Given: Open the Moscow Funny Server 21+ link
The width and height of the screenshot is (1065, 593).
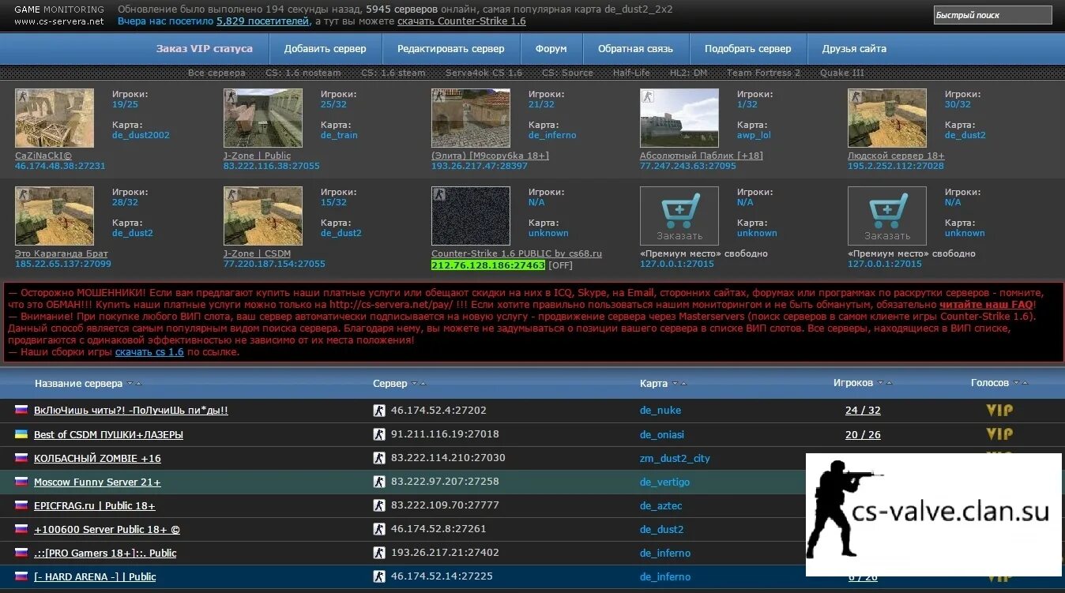Looking at the screenshot, I should 97,482.
